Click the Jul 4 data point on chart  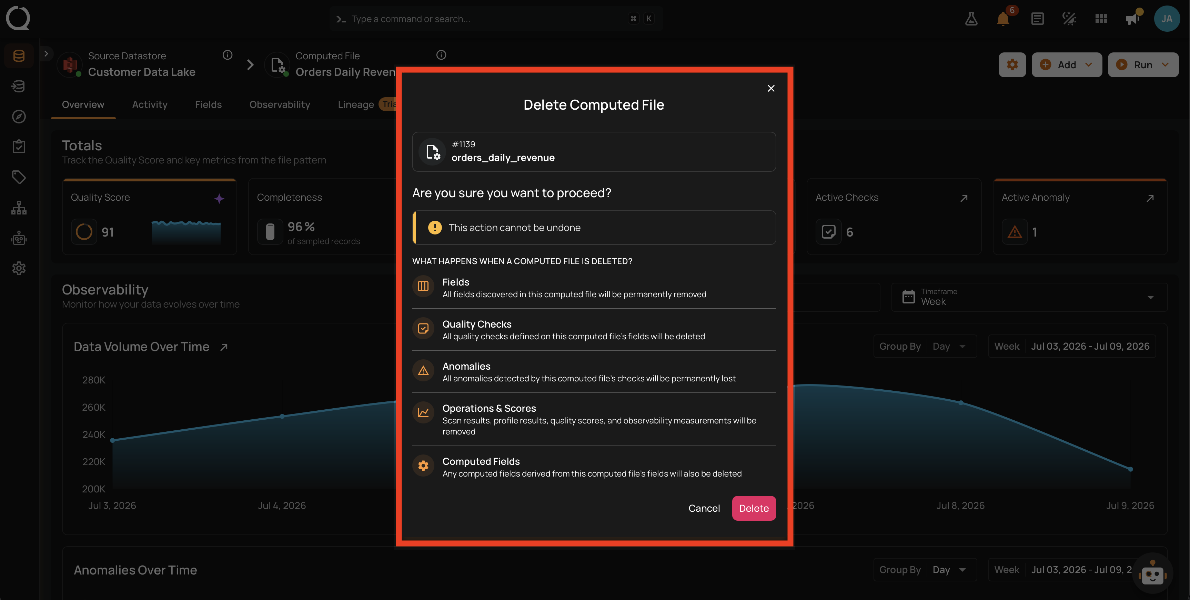tap(282, 416)
